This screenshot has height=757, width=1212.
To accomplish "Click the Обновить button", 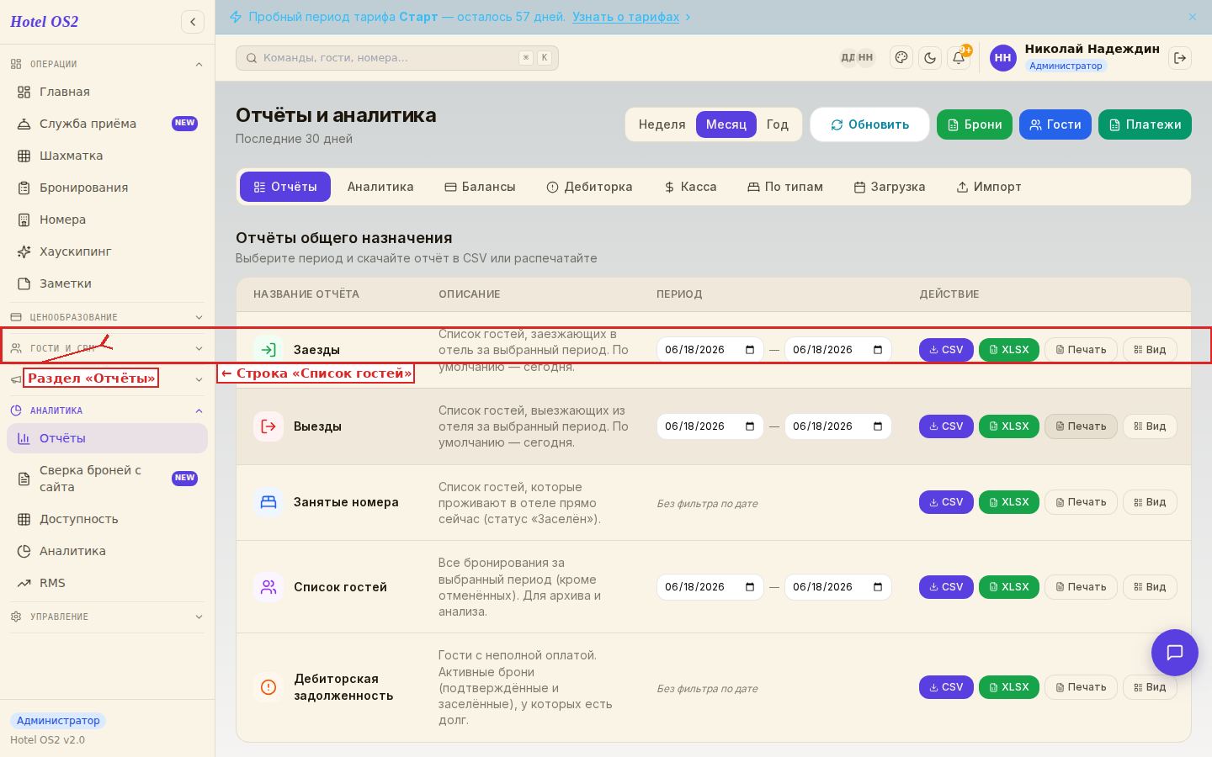I will click(869, 124).
